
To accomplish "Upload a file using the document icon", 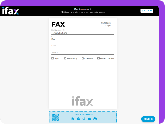I will [x=73, y=119].
